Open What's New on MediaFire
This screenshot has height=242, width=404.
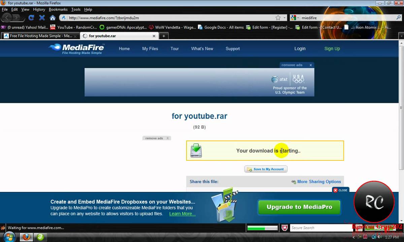[x=202, y=49]
